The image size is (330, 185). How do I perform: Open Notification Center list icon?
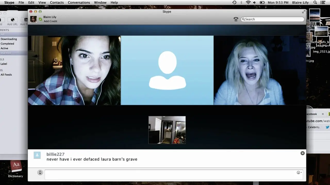click(323, 3)
